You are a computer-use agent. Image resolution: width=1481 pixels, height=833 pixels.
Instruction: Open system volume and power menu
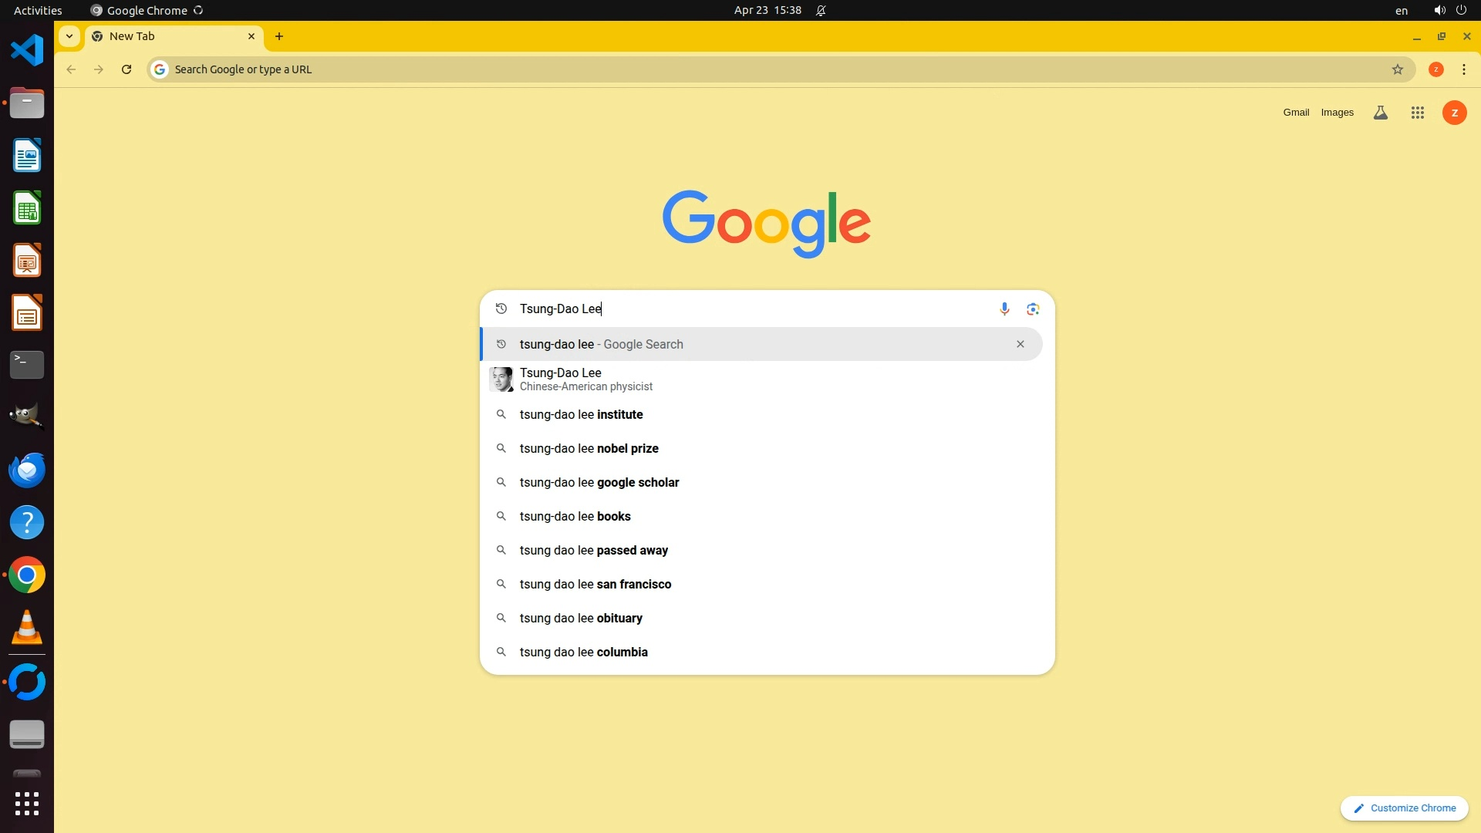click(1450, 10)
